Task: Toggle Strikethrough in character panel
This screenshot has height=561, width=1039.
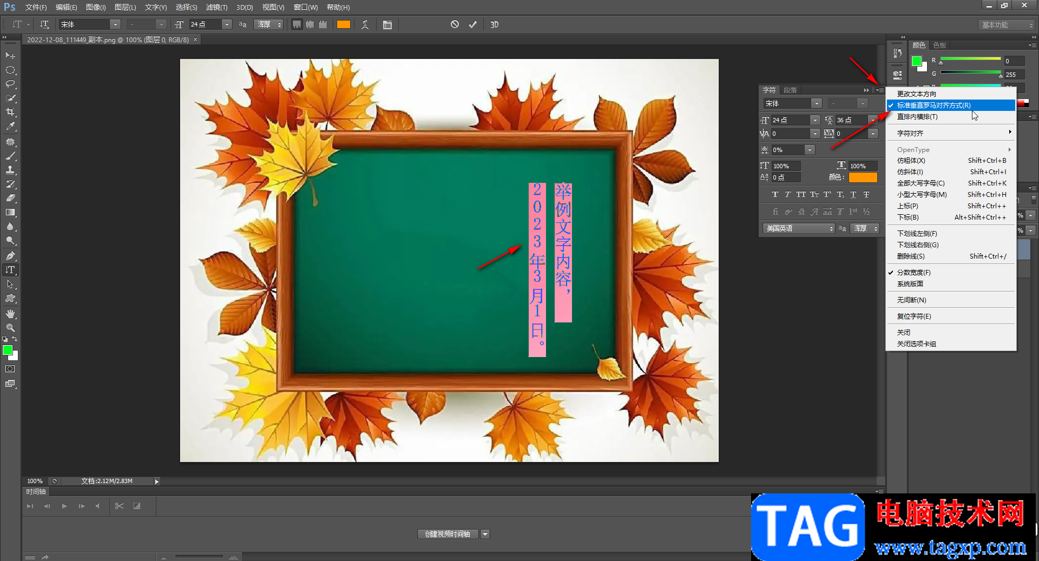Action: click(866, 195)
